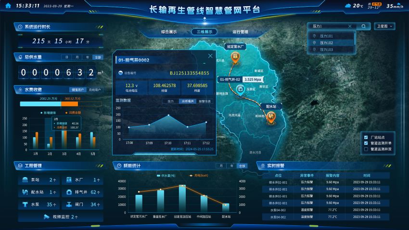Click the 配水站 map label

271,106
